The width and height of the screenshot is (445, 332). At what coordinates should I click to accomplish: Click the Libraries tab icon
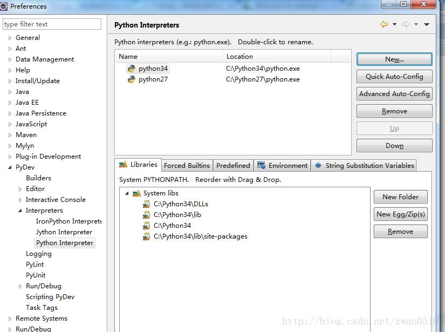(x=123, y=165)
